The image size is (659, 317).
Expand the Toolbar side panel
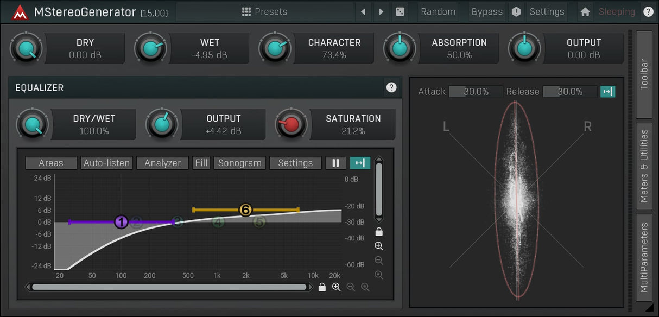click(644, 74)
